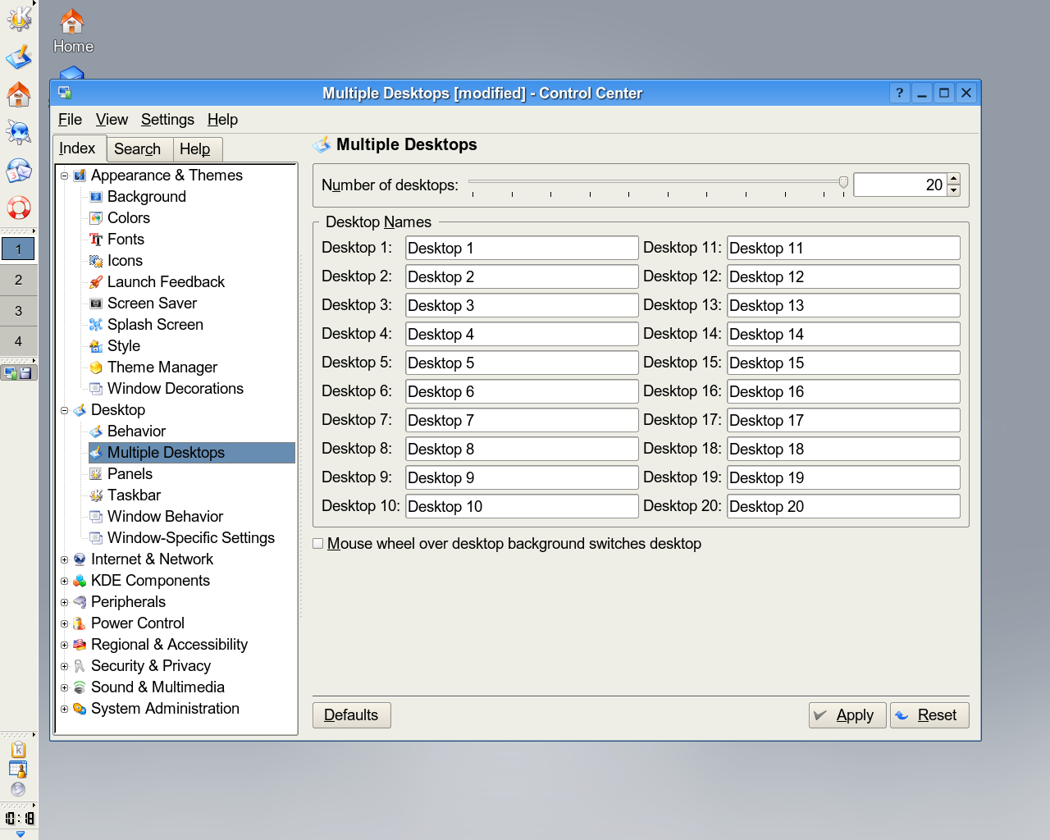The height and width of the screenshot is (840, 1050).
Task: Click the floppy disk icon in the panel
Action: 26,373
